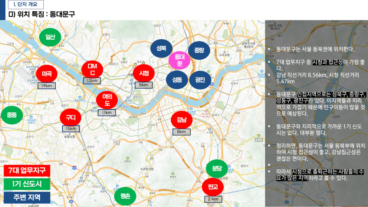
Task: Click the red 시청 circle marker
Action: (x=143, y=73)
